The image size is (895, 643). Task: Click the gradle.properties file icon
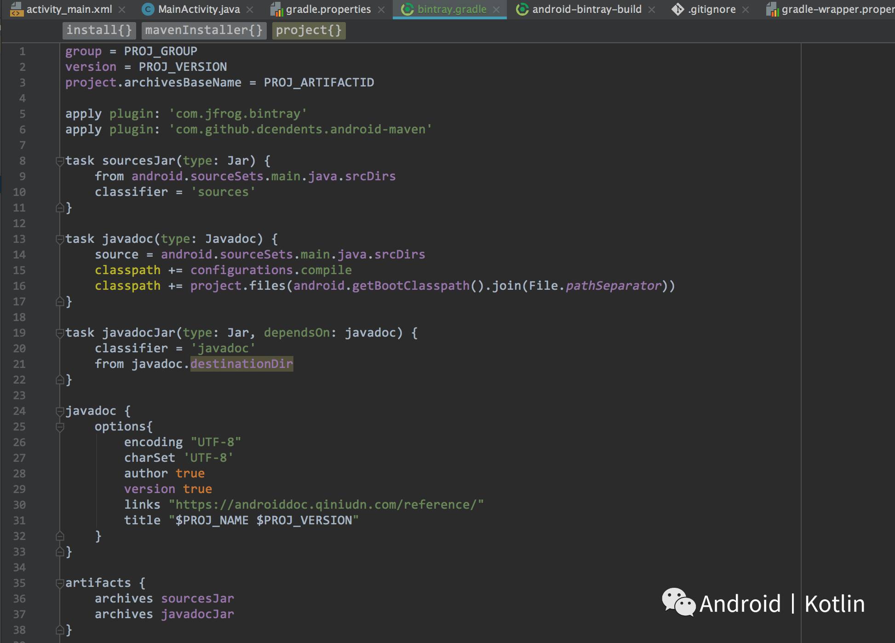pyautogui.click(x=276, y=9)
